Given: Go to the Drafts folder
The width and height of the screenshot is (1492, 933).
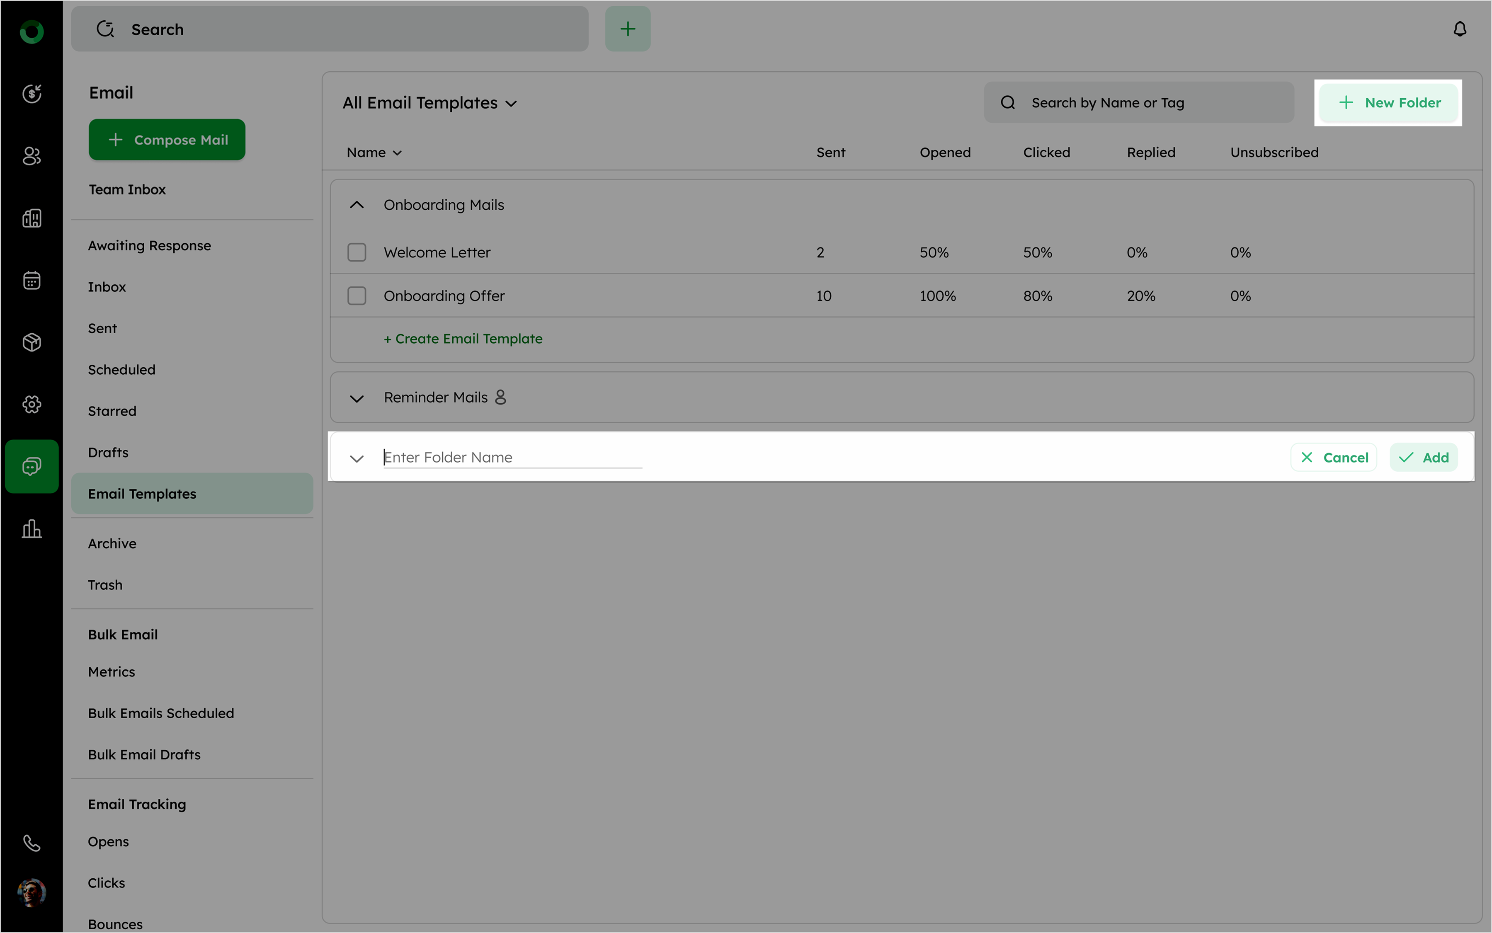Looking at the screenshot, I should tap(108, 452).
